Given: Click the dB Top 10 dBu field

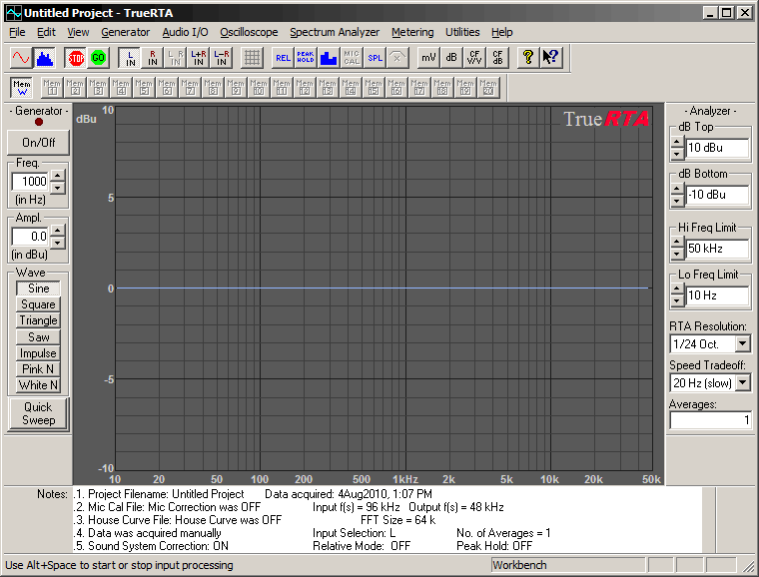Looking at the screenshot, I should tap(717, 148).
